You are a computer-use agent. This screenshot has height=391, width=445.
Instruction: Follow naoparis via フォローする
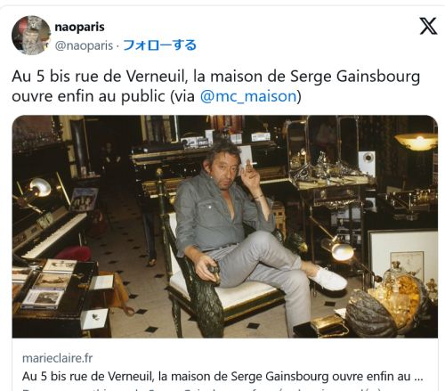(159, 45)
